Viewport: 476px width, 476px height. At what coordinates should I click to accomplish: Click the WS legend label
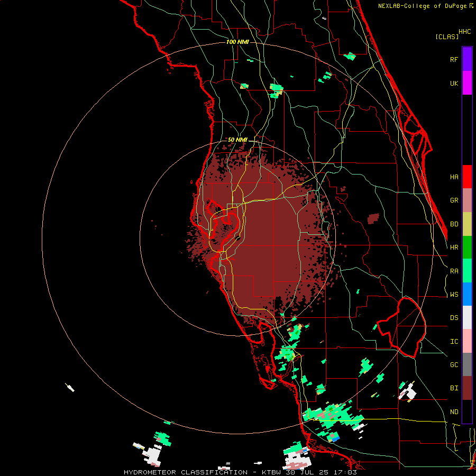tap(454, 295)
